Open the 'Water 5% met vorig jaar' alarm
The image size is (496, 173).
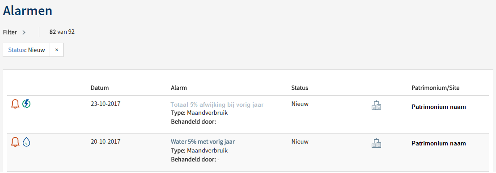coord(203,141)
